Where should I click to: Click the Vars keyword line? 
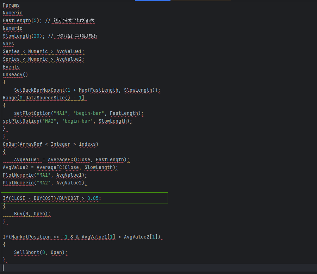(8, 44)
